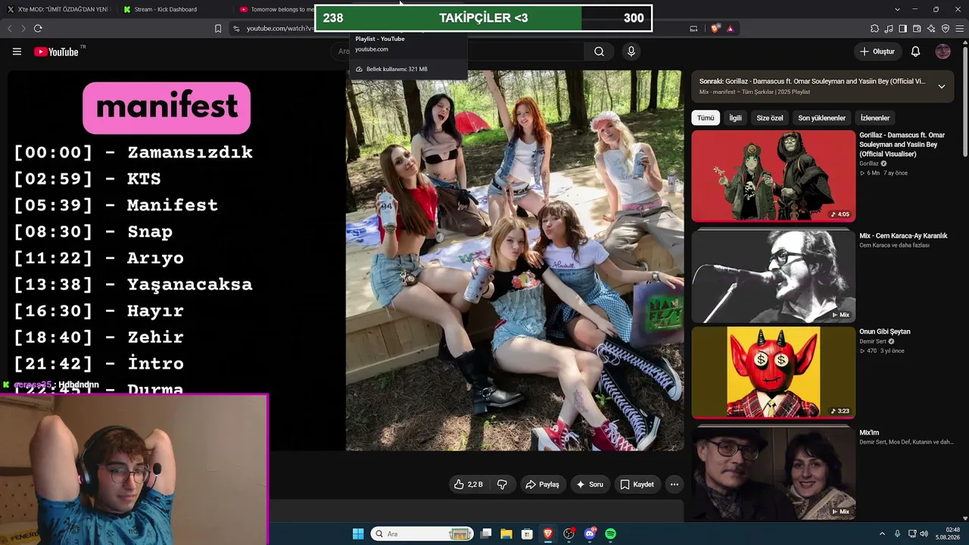Go back in browser history

[x=10, y=29]
